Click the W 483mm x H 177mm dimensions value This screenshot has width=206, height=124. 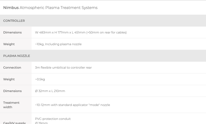(x=81, y=33)
